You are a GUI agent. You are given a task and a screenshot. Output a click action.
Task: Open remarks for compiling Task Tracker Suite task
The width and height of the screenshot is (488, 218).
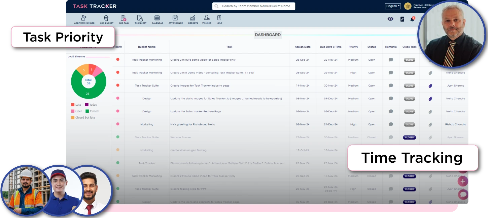(x=391, y=72)
